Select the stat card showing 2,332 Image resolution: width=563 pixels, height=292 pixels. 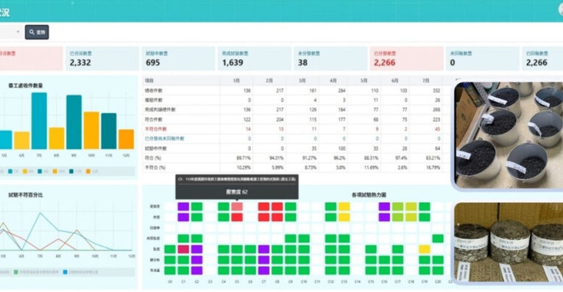[102, 59]
